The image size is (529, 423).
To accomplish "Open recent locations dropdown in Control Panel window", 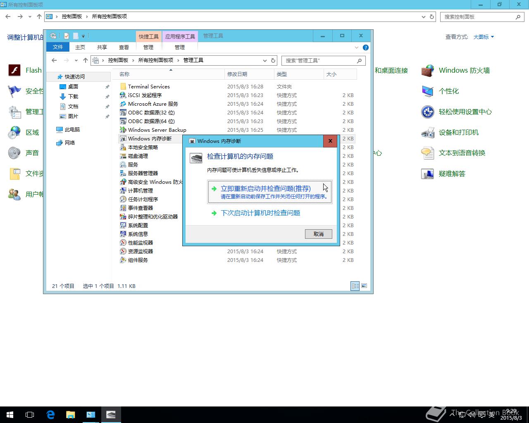I will [30, 17].
